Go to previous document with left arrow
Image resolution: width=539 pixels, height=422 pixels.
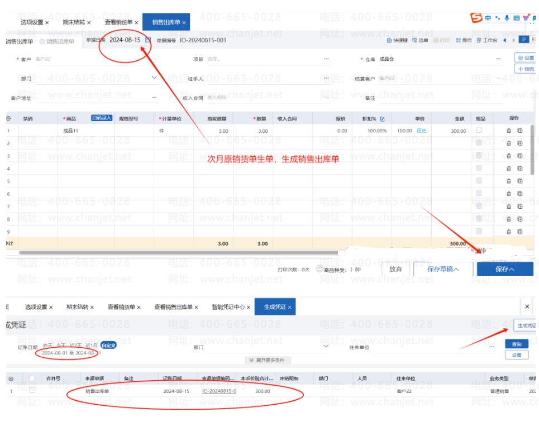click(504, 40)
